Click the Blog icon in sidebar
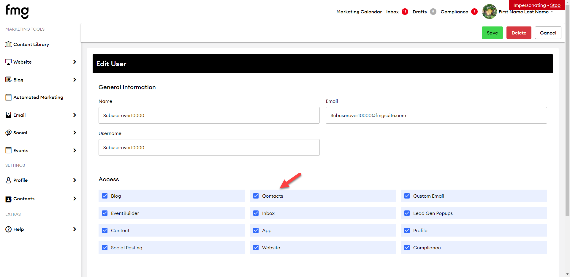570x277 pixels. [9, 80]
